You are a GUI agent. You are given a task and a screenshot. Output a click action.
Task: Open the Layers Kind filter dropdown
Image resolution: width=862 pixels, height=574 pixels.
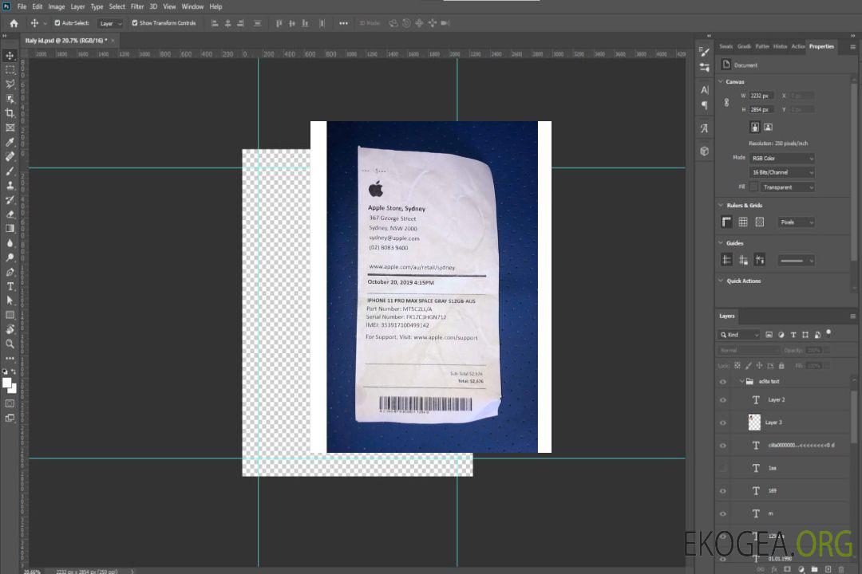pos(739,335)
